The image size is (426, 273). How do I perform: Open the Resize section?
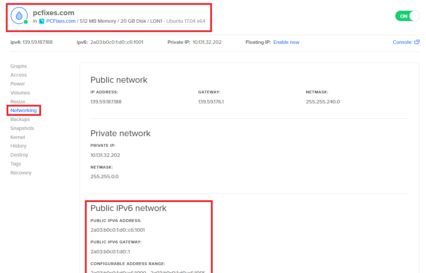coord(18,102)
